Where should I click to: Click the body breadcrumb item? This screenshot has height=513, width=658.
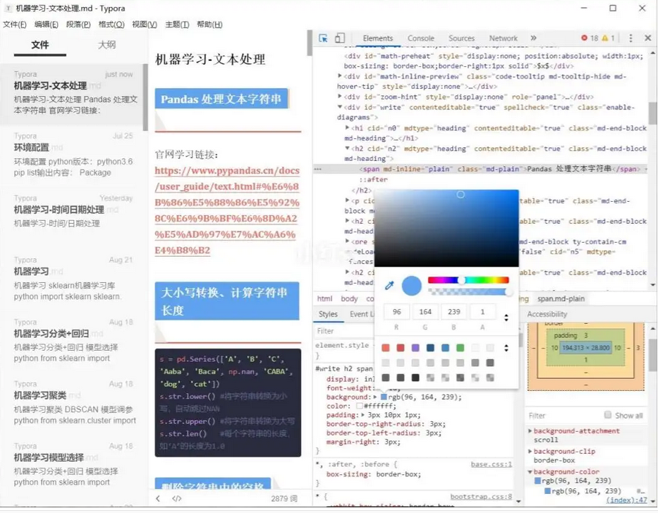coord(349,298)
